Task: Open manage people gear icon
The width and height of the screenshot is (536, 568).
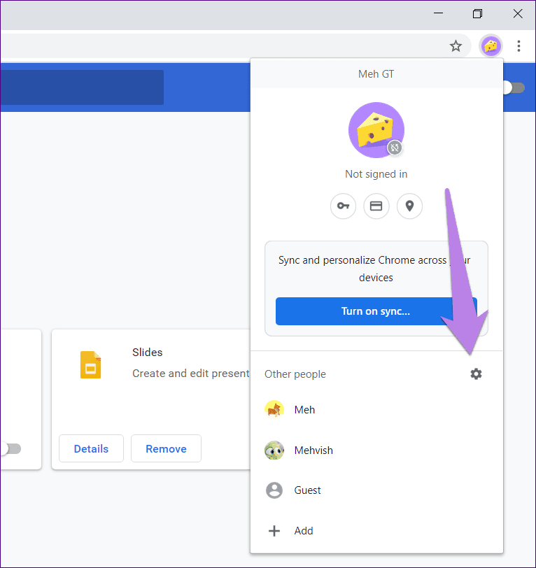Action: click(x=476, y=374)
